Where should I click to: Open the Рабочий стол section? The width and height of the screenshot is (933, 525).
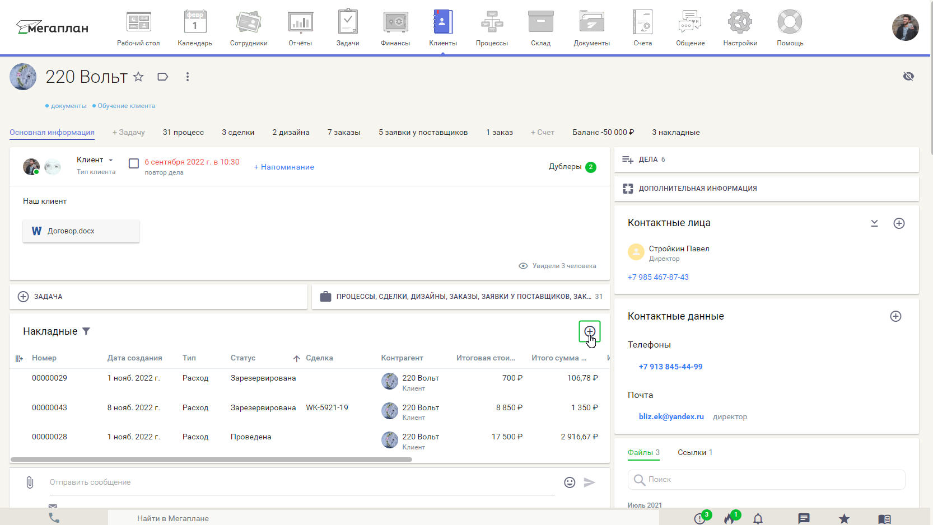pyautogui.click(x=138, y=28)
